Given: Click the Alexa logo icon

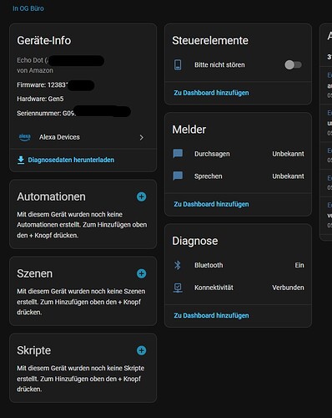Looking at the screenshot, I should (x=24, y=137).
